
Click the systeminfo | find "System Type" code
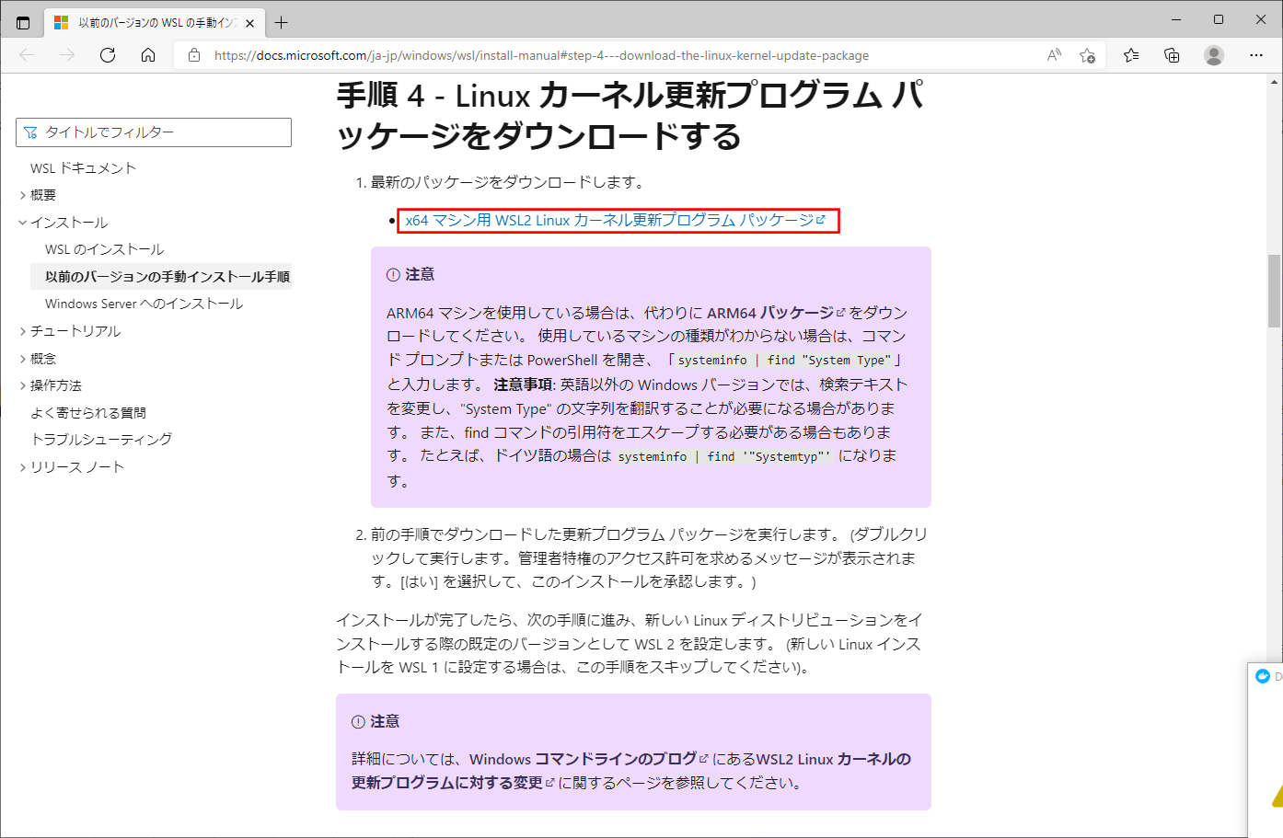point(784,361)
